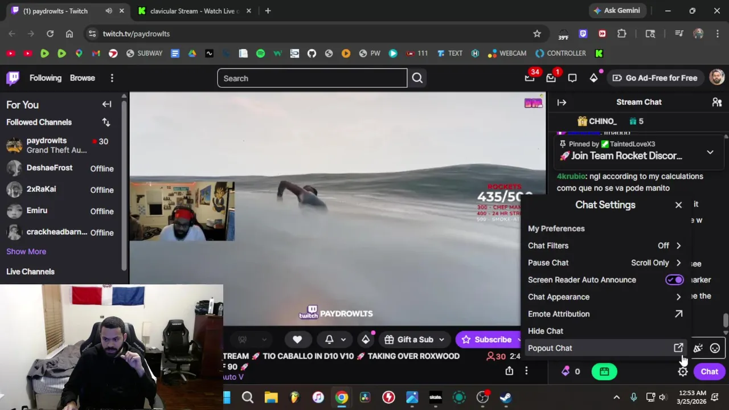Image resolution: width=729 pixels, height=410 pixels.
Task: Open paydrowlts channel in sidebar
Action: (60, 145)
